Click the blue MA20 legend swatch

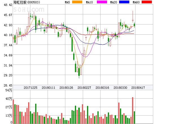[x=124, y=2]
